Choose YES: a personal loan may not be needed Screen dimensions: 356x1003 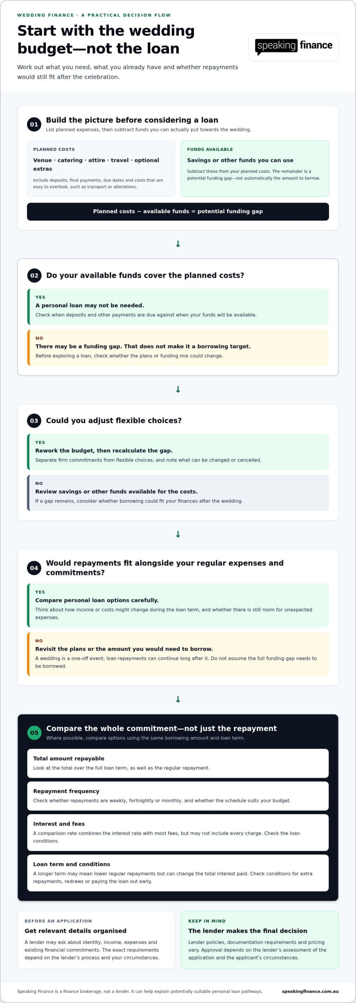[178, 307]
